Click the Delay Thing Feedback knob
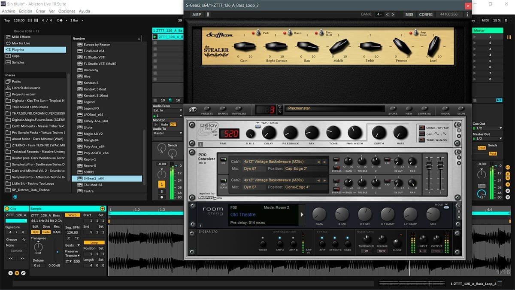Image resolution: width=515 pixels, height=290 pixels. (x=291, y=132)
